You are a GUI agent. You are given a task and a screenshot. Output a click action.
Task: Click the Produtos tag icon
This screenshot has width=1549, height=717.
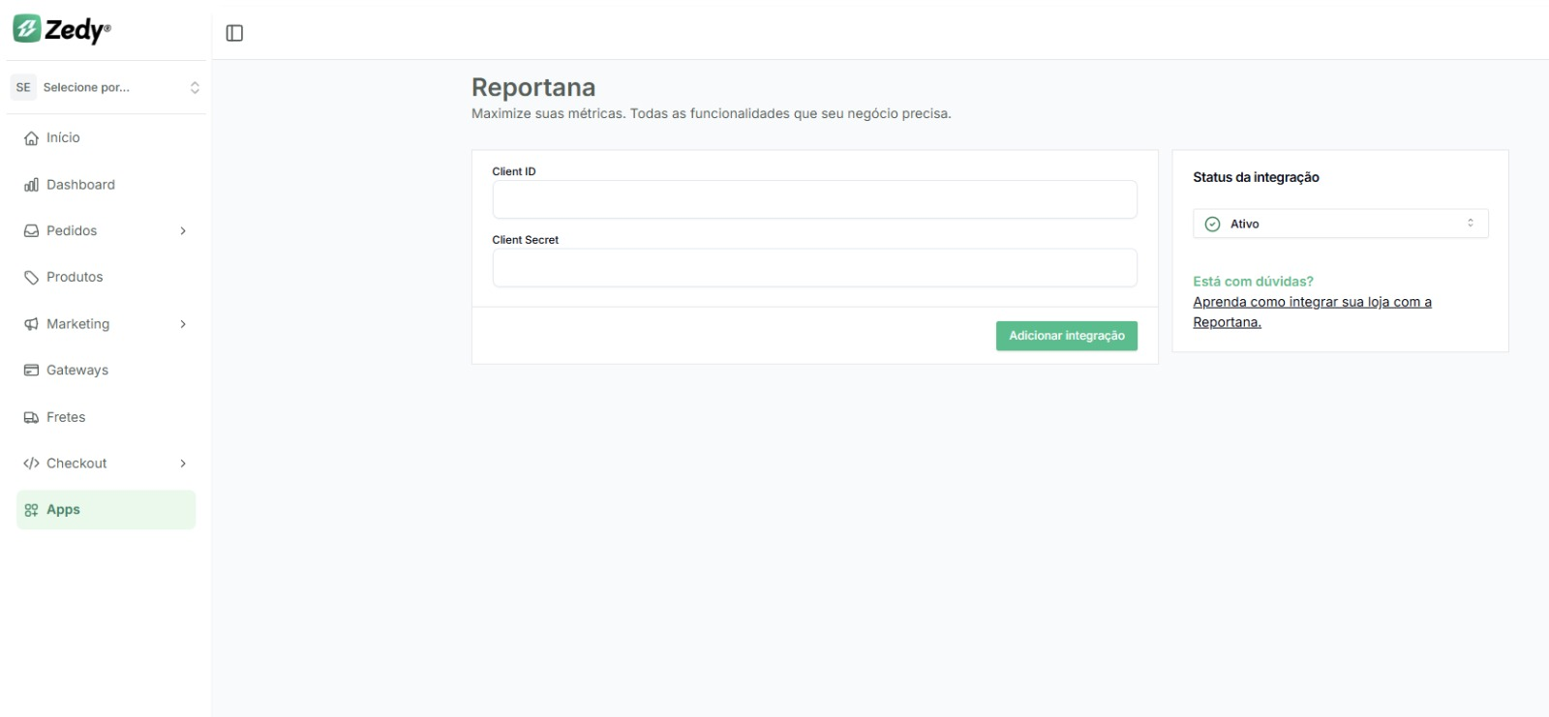[31, 278]
